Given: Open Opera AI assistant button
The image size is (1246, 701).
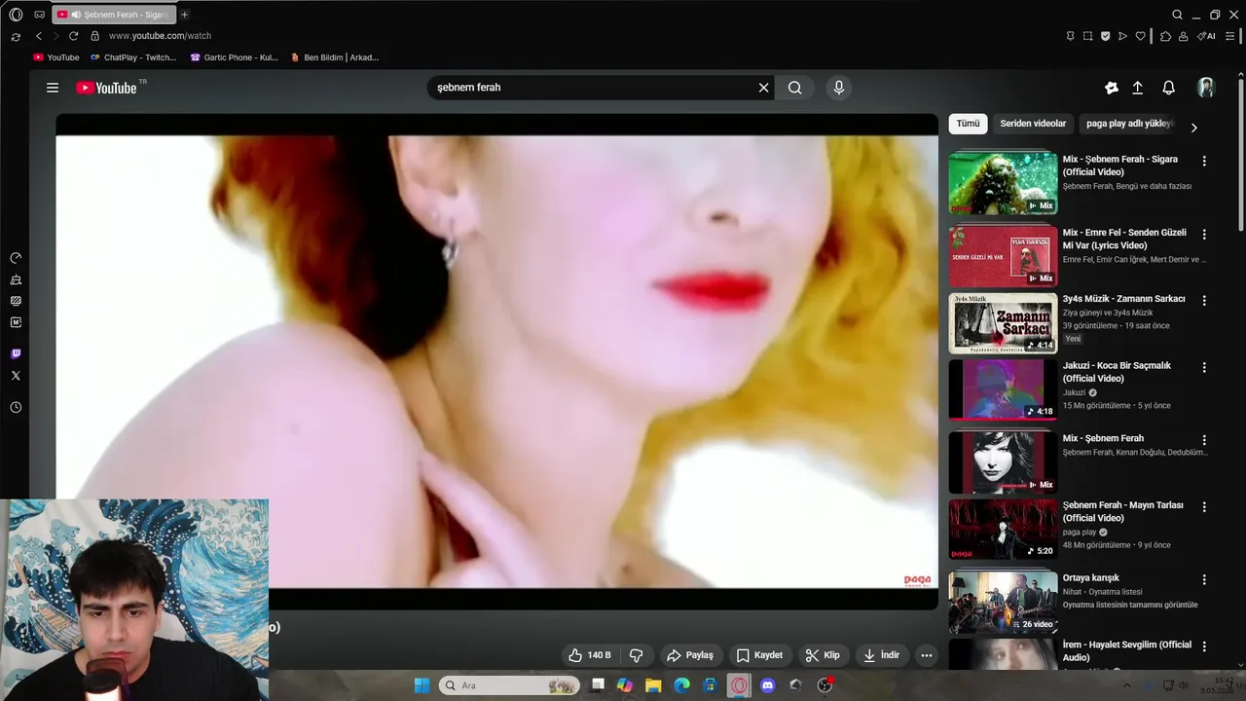Looking at the screenshot, I should click(1207, 36).
